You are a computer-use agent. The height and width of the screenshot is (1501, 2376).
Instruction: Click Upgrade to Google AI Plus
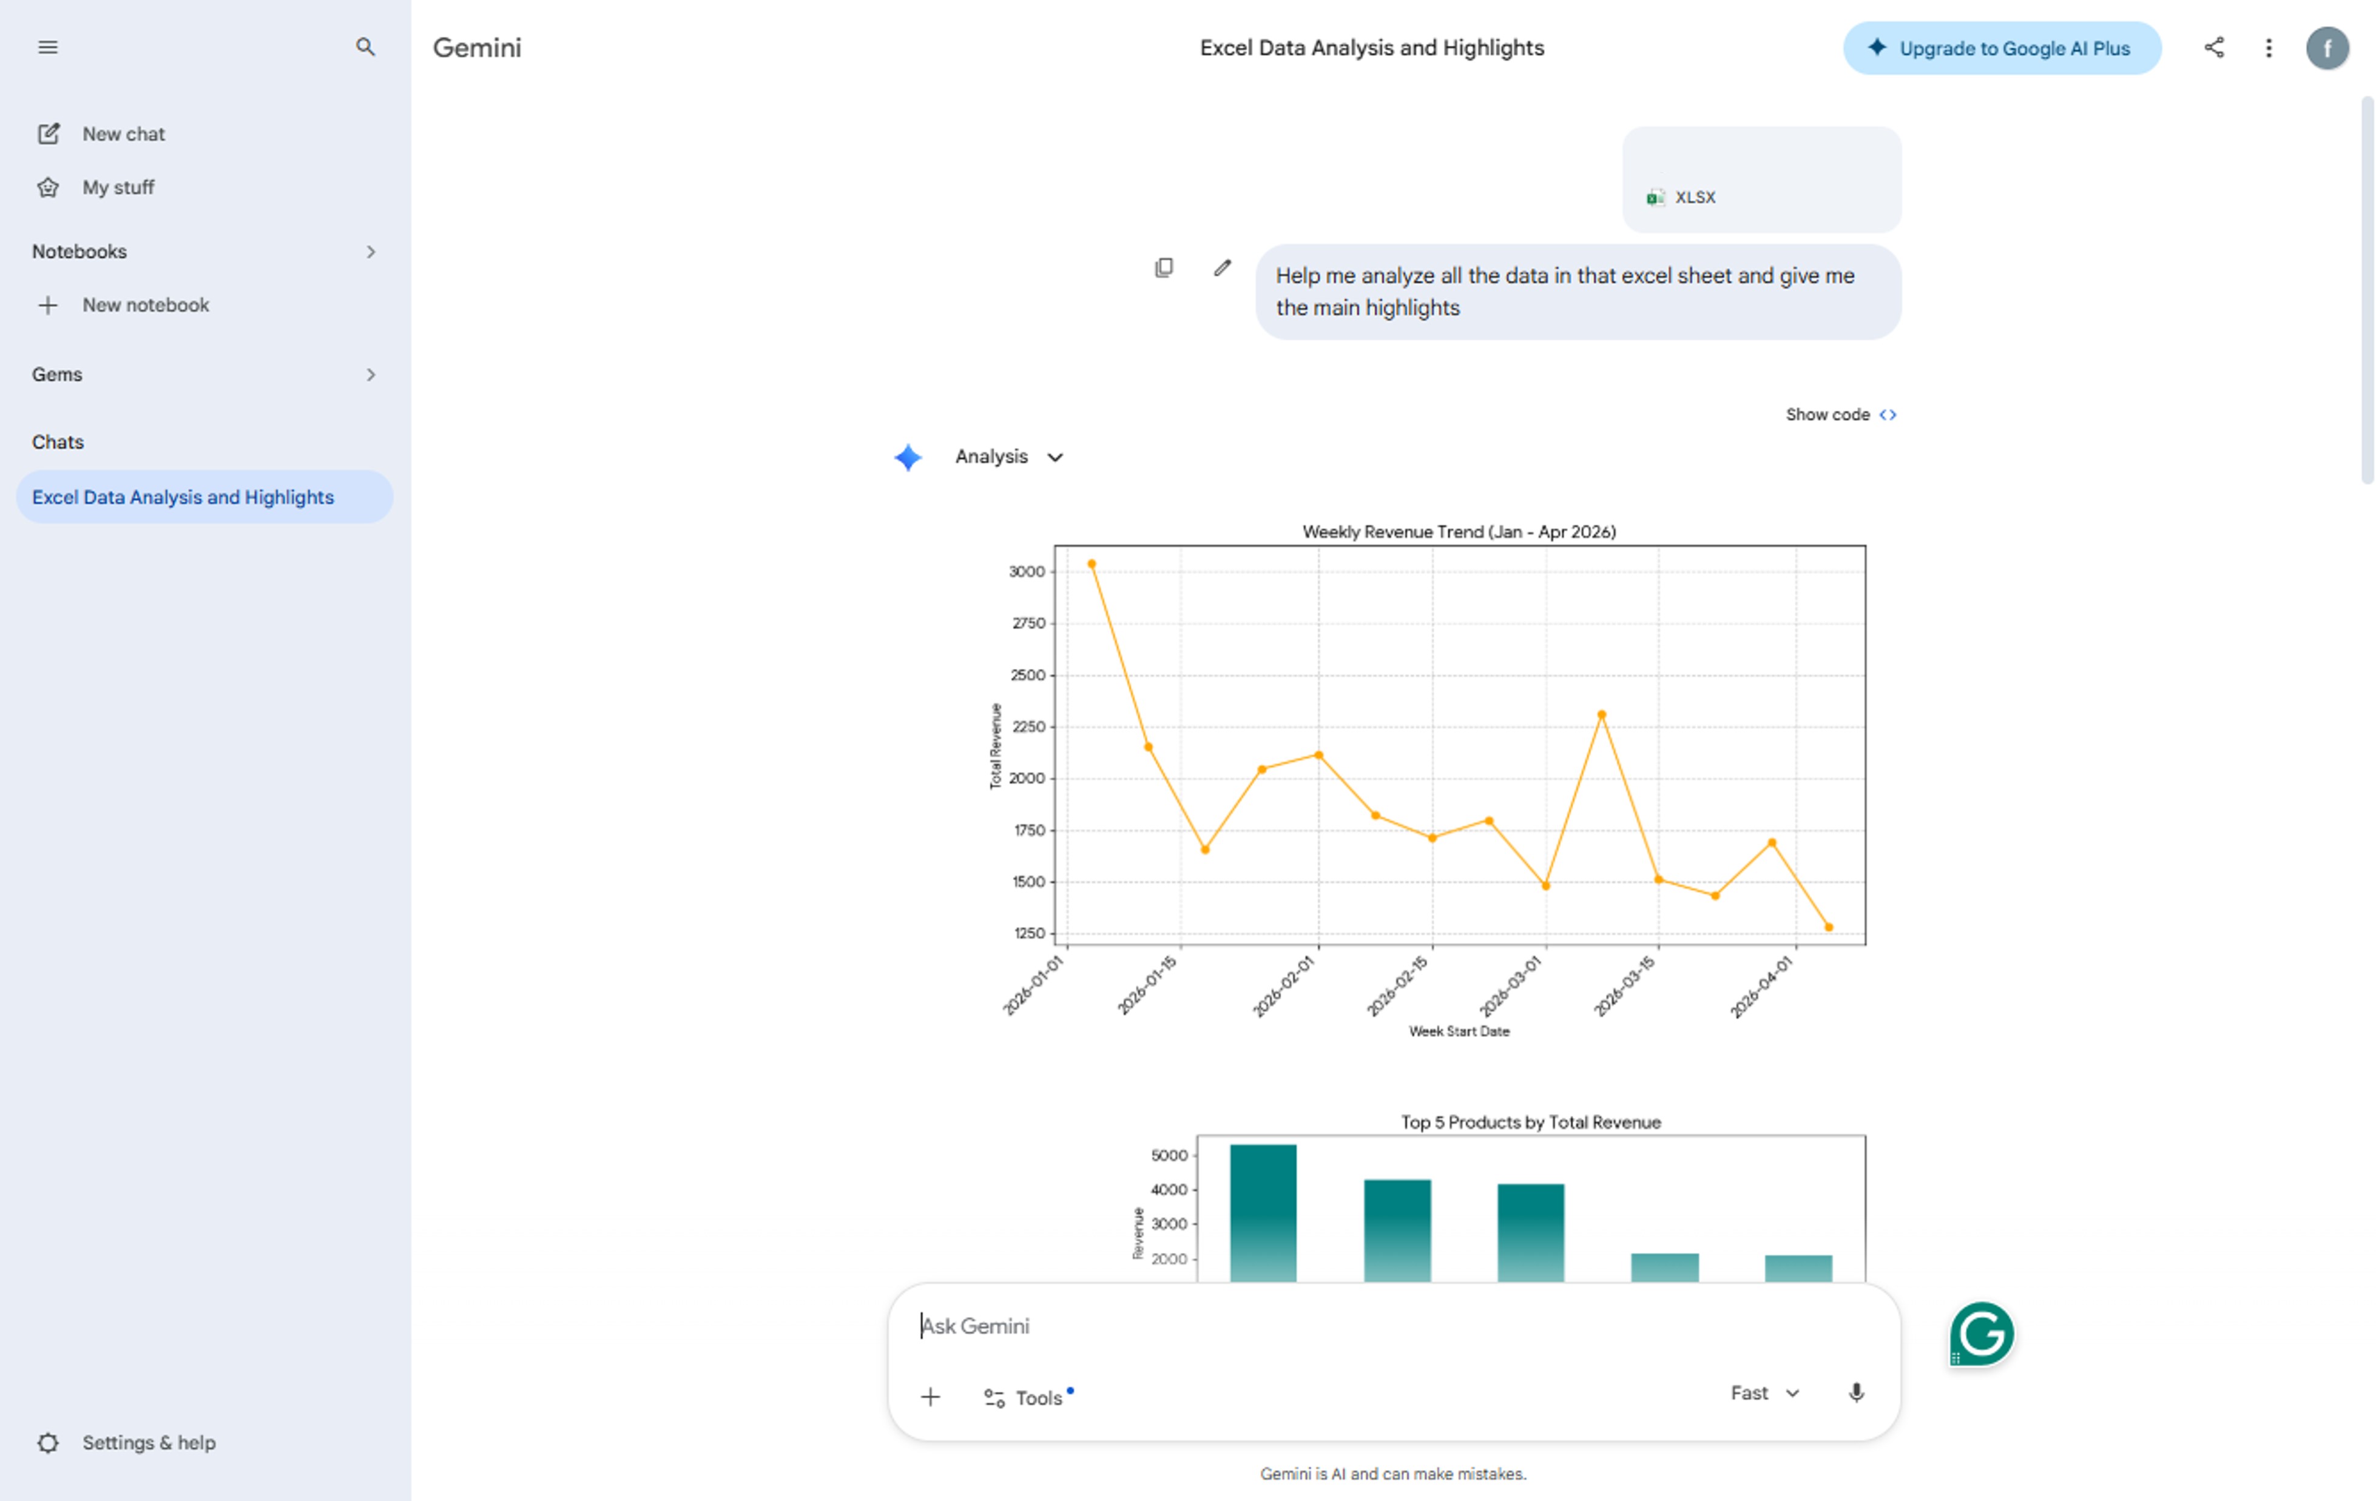[2001, 49]
